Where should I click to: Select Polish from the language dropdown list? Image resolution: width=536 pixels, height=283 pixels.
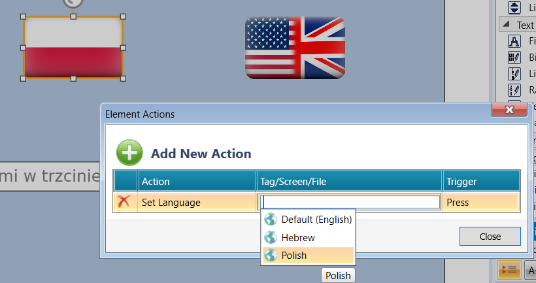[308, 256]
